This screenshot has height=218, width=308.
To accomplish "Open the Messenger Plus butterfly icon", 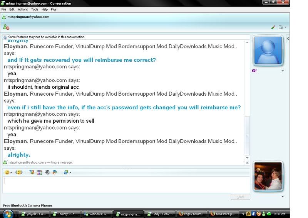I will click(x=32, y=172).
